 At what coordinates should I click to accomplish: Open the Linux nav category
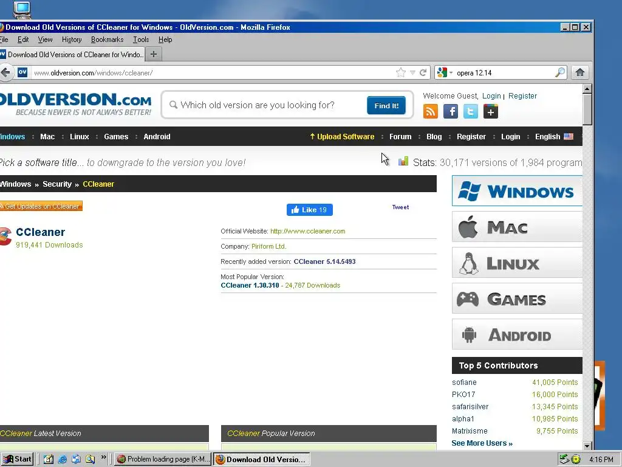tap(80, 136)
